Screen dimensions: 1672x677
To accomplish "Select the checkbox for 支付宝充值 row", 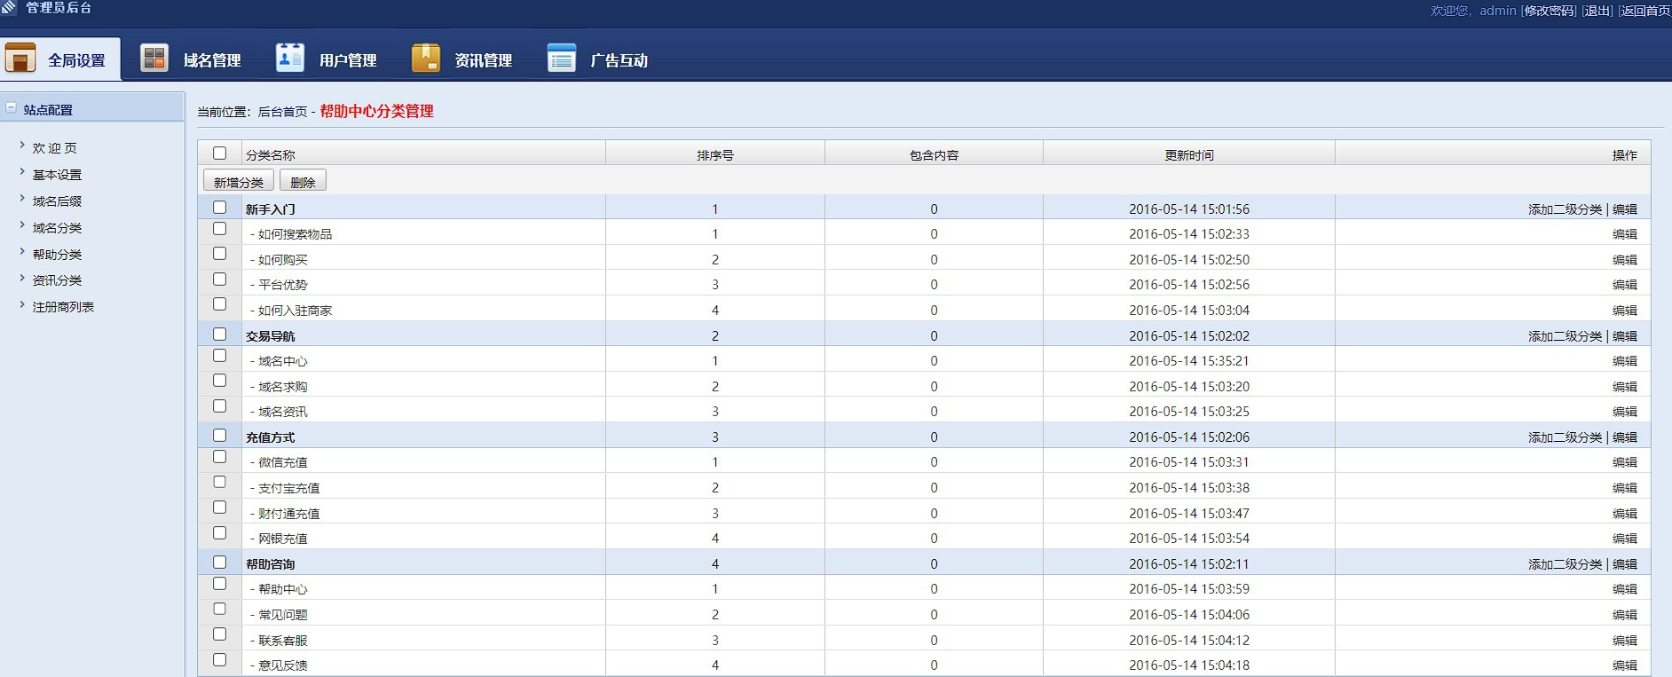I will 220,483.
